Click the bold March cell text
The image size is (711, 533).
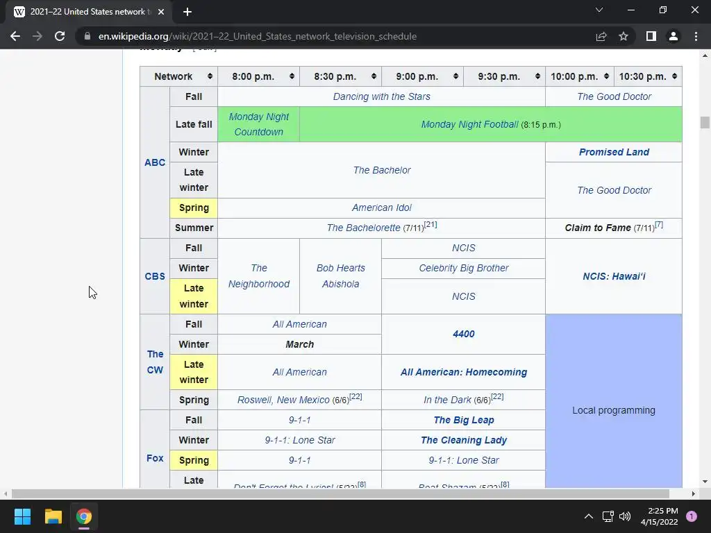300,344
